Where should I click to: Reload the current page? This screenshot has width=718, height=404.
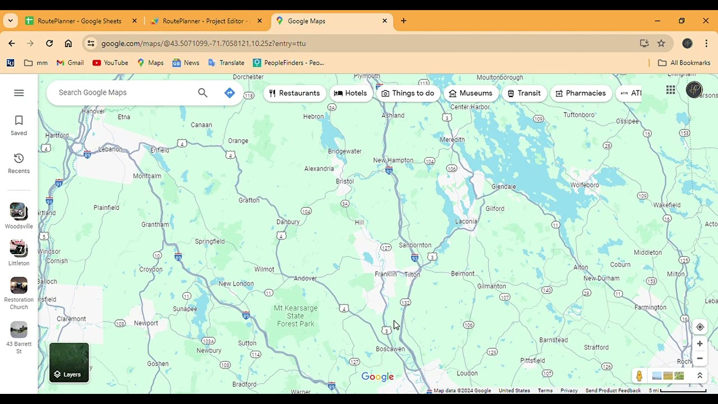[49, 43]
